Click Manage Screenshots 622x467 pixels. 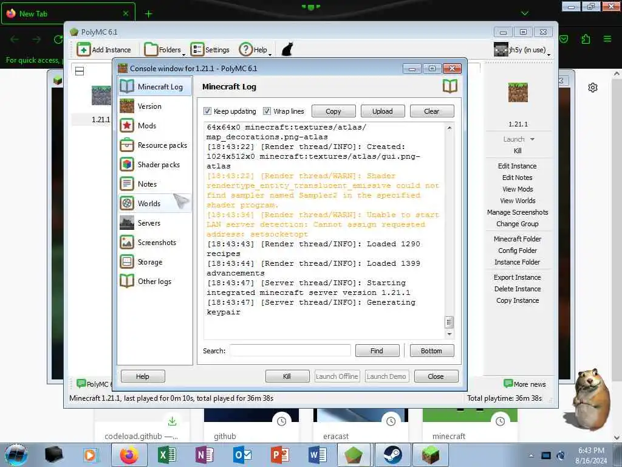click(518, 212)
